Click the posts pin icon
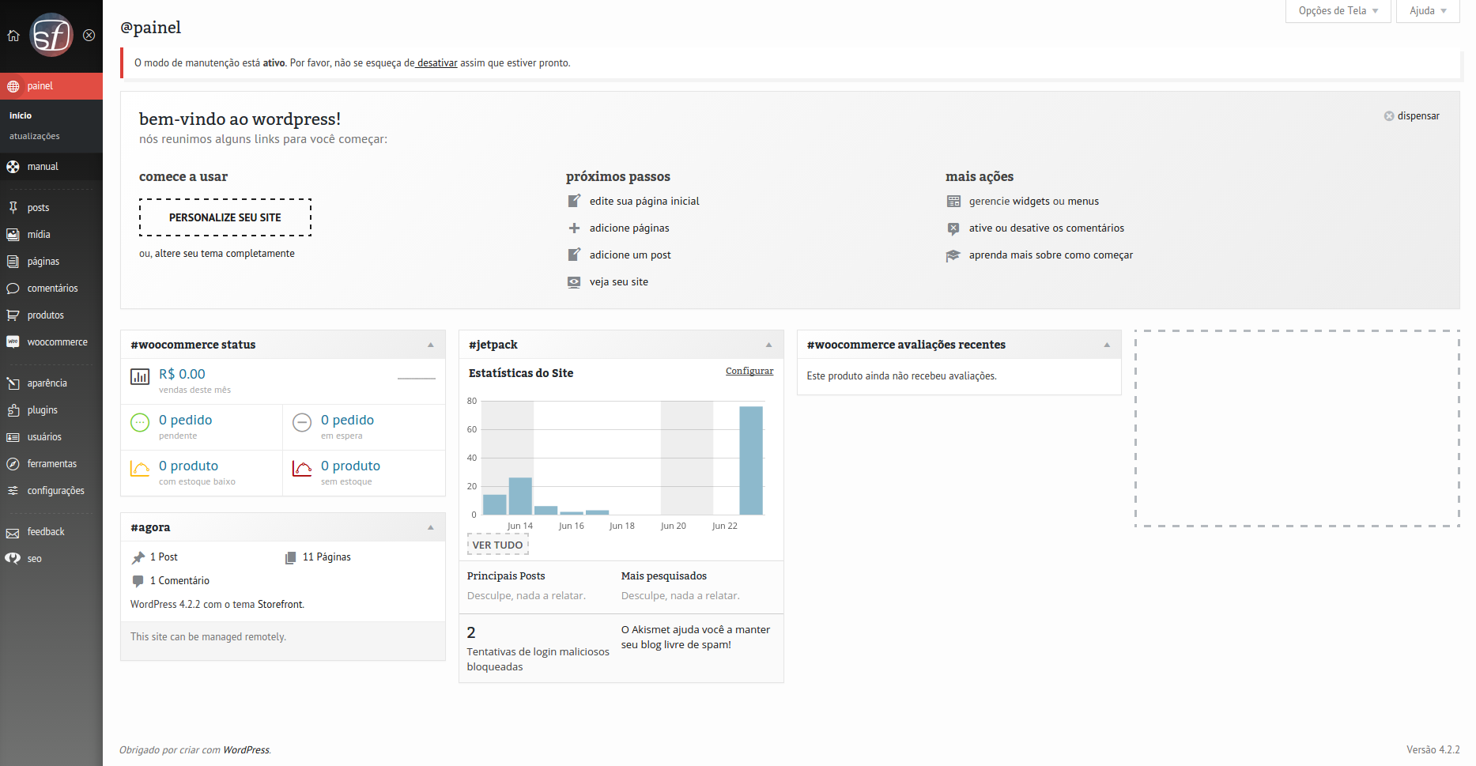Image resolution: width=1476 pixels, height=766 pixels. [x=13, y=208]
